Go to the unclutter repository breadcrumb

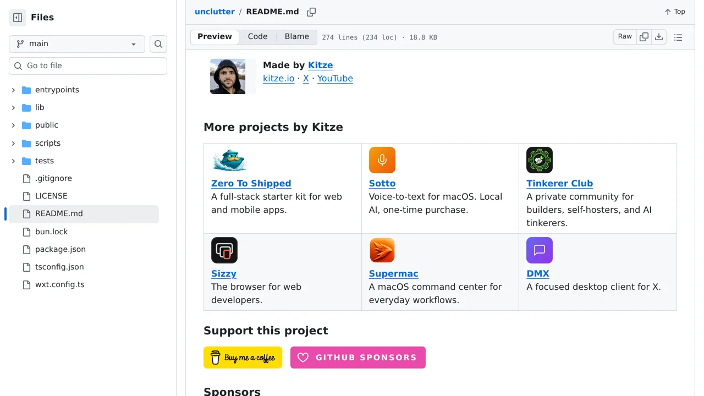tap(215, 12)
